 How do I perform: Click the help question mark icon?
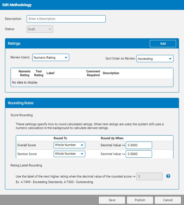point(168,176)
